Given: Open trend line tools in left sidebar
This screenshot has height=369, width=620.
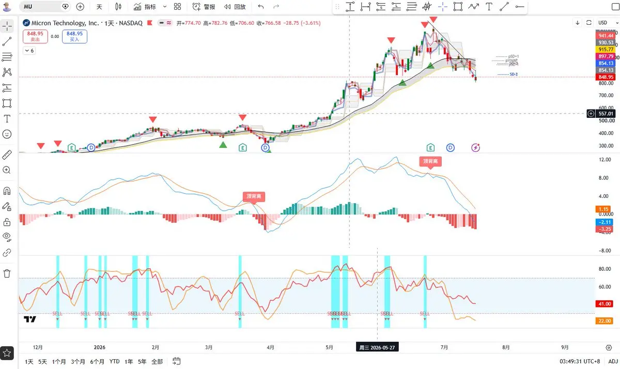Looking at the screenshot, I should click(7, 41).
